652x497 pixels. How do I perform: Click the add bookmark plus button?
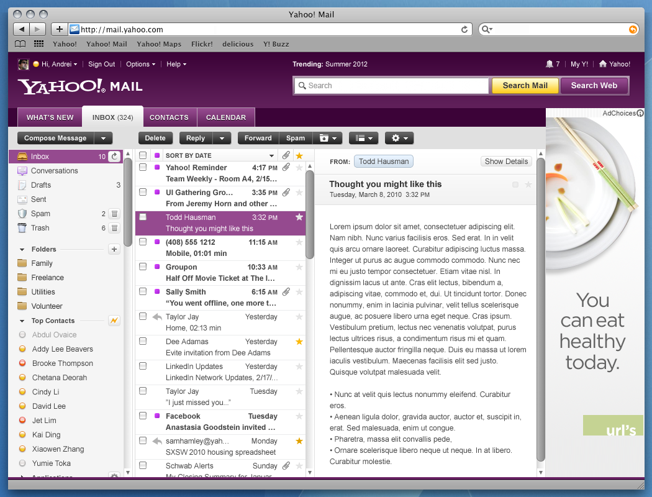point(60,29)
